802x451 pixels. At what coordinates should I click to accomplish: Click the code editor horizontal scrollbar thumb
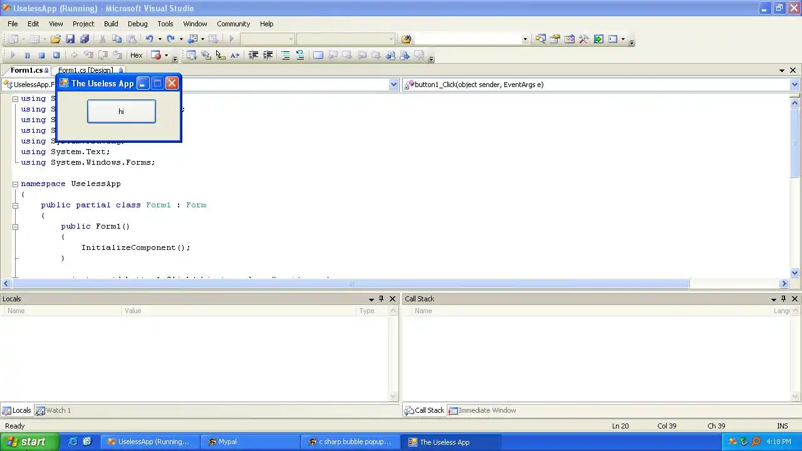coord(351,284)
